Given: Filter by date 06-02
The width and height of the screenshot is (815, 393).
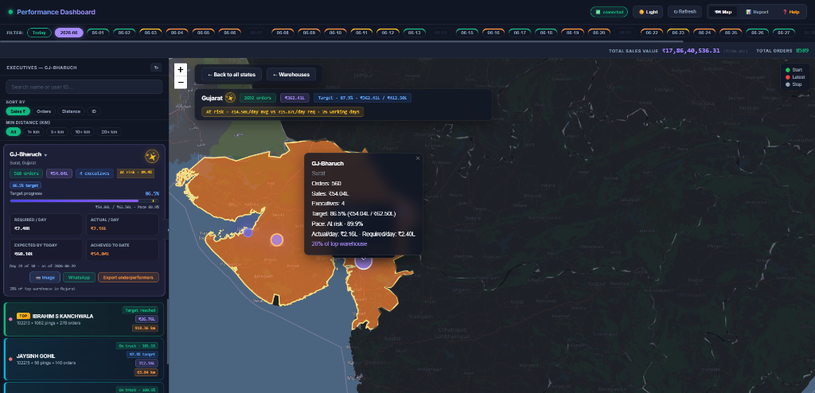Looking at the screenshot, I should tap(124, 33).
